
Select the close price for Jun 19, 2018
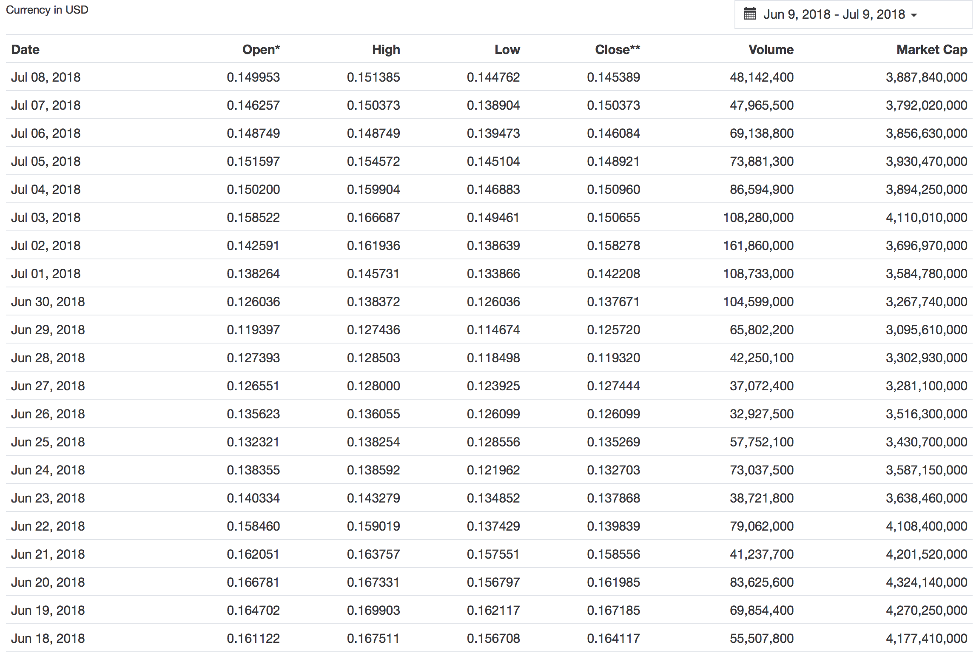614,610
